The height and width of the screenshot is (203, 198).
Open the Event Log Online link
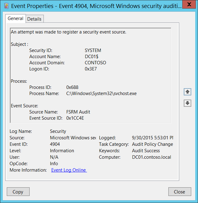(69, 170)
